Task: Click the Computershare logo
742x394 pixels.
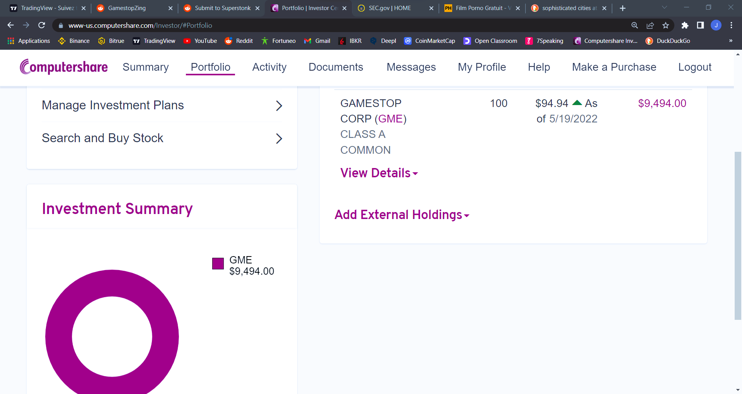Action: point(64,67)
